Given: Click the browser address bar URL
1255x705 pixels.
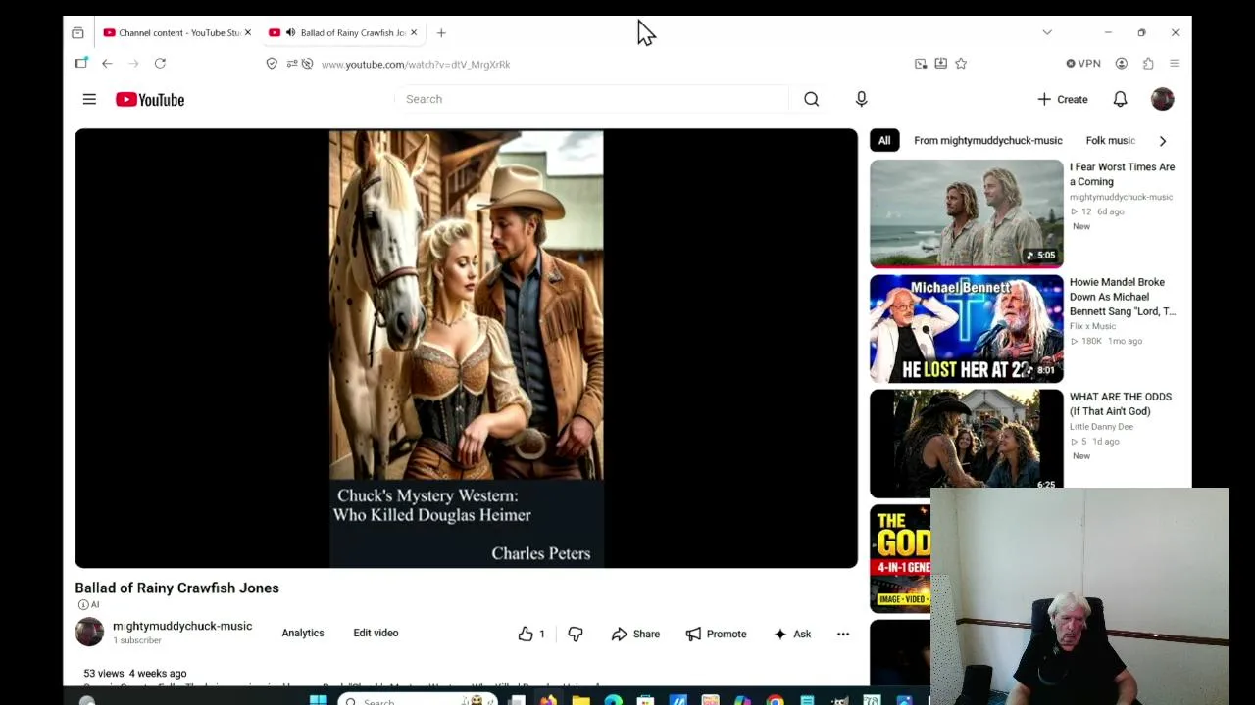Looking at the screenshot, I should [416, 64].
